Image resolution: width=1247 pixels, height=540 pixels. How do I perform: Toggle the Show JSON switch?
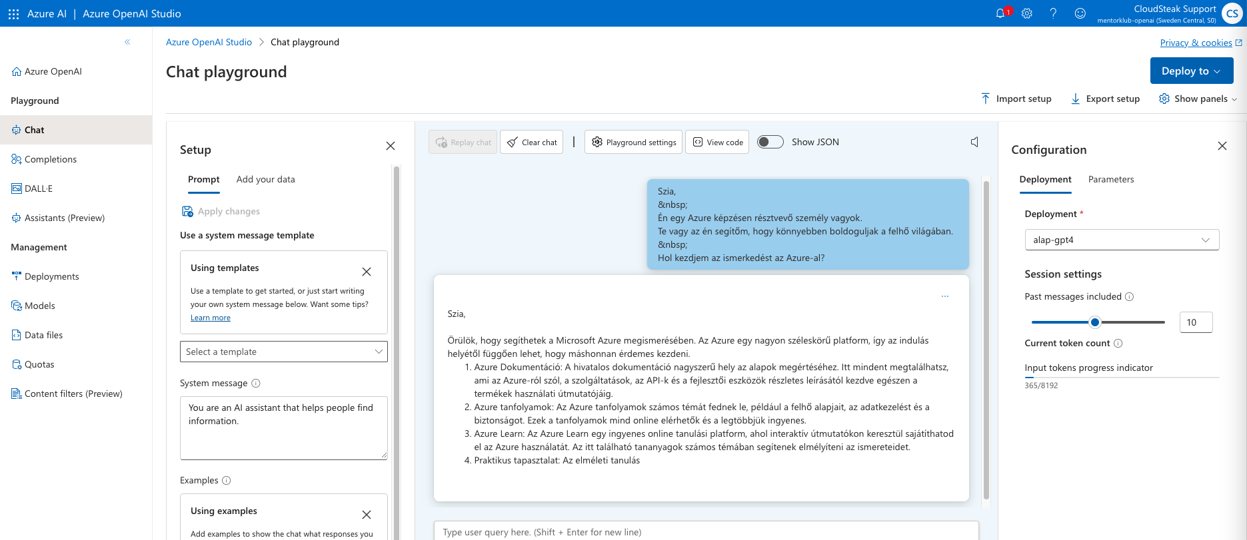(770, 142)
